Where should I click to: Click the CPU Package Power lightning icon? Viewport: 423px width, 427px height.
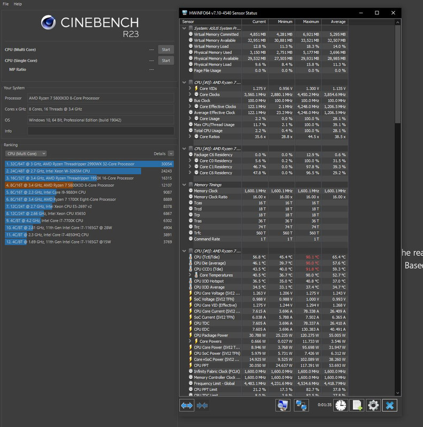(x=190, y=335)
